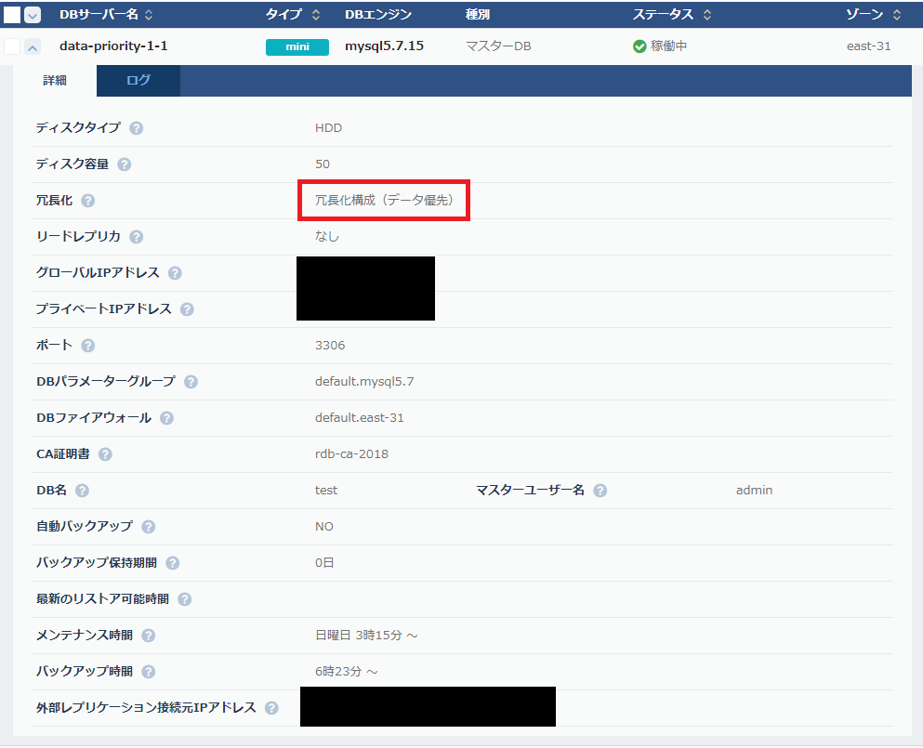
Task: Click the 種別 column header
Action: pos(478,15)
